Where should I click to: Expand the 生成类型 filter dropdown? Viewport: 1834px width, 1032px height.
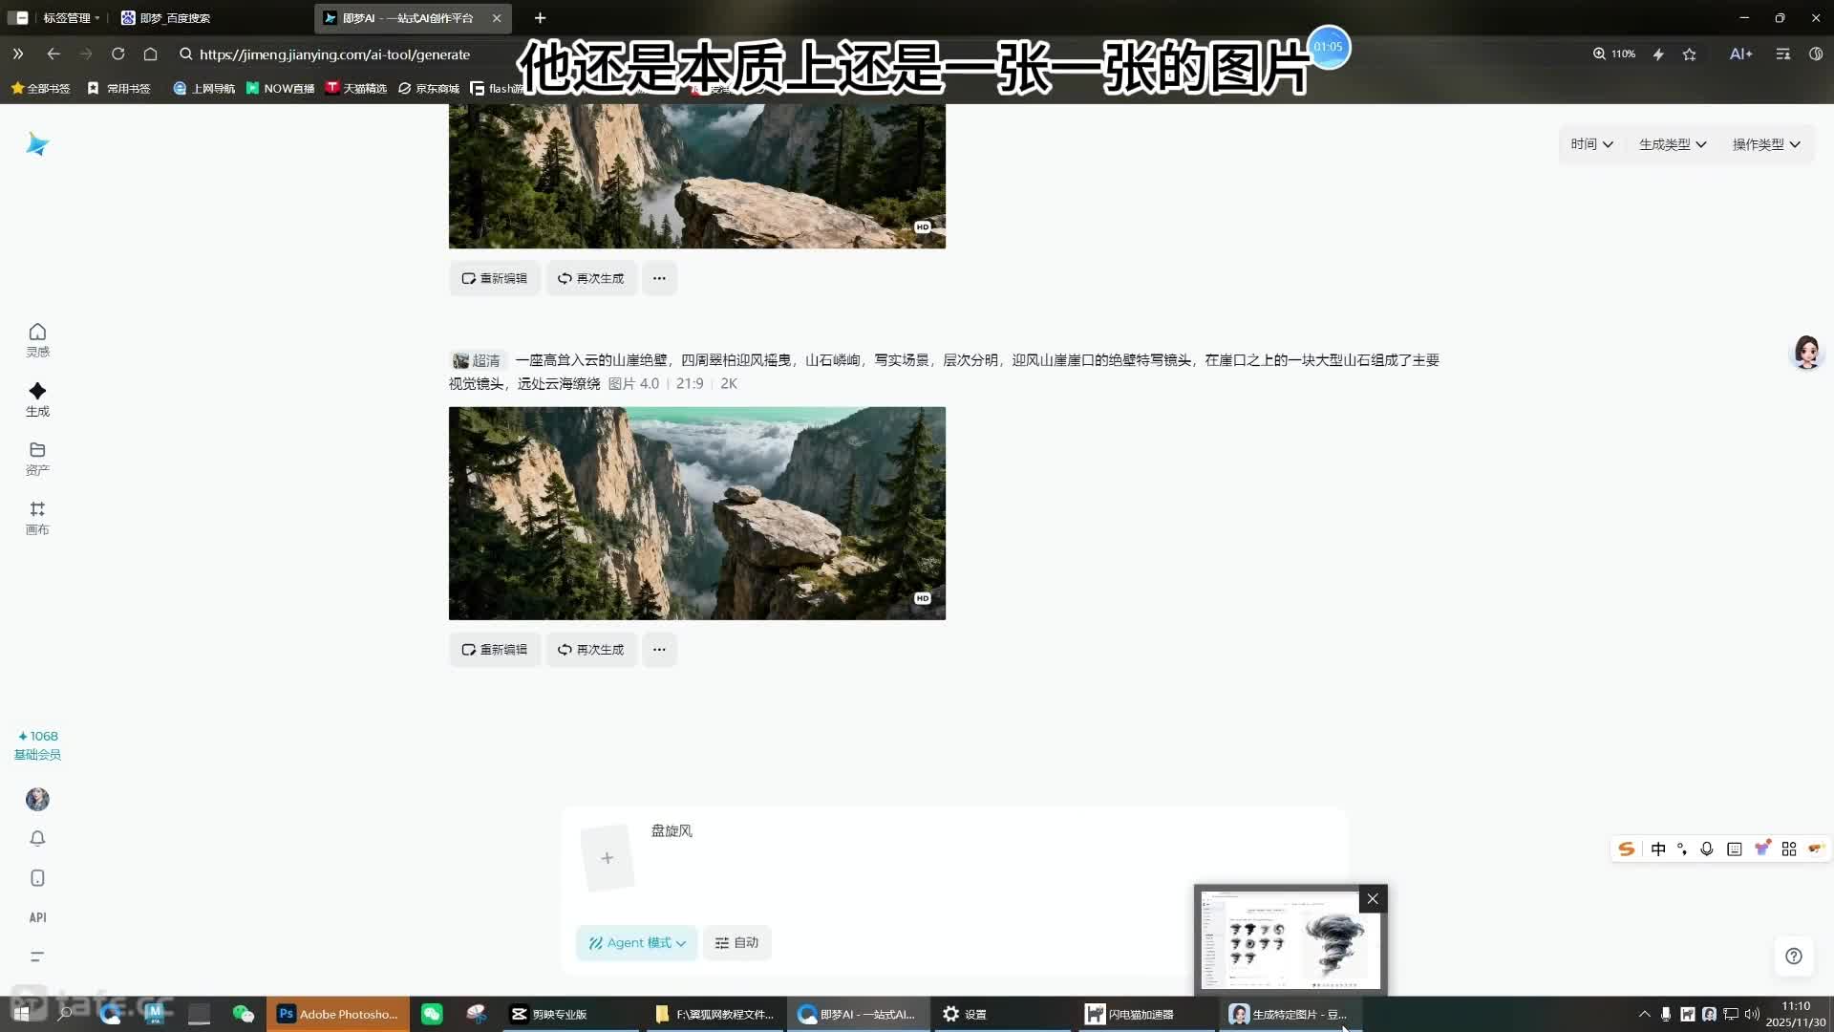click(x=1672, y=144)
